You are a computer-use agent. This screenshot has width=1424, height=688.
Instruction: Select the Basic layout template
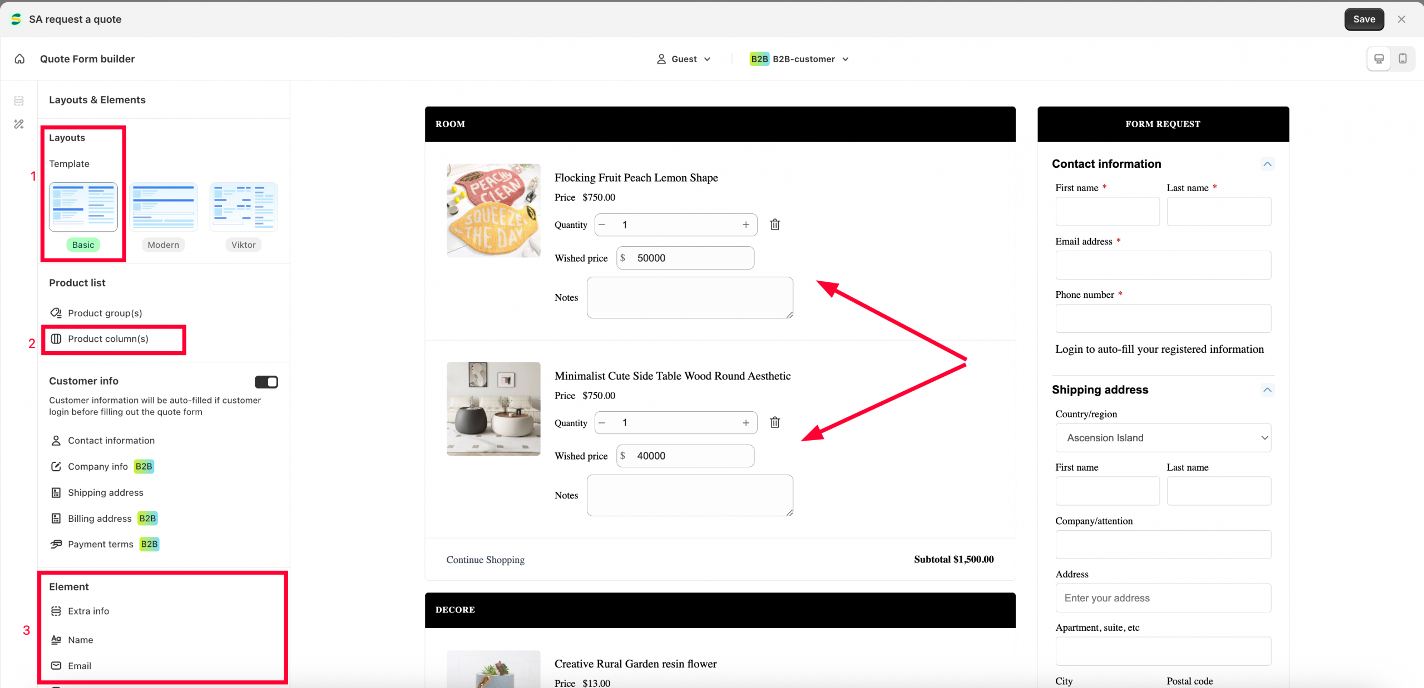83,207
